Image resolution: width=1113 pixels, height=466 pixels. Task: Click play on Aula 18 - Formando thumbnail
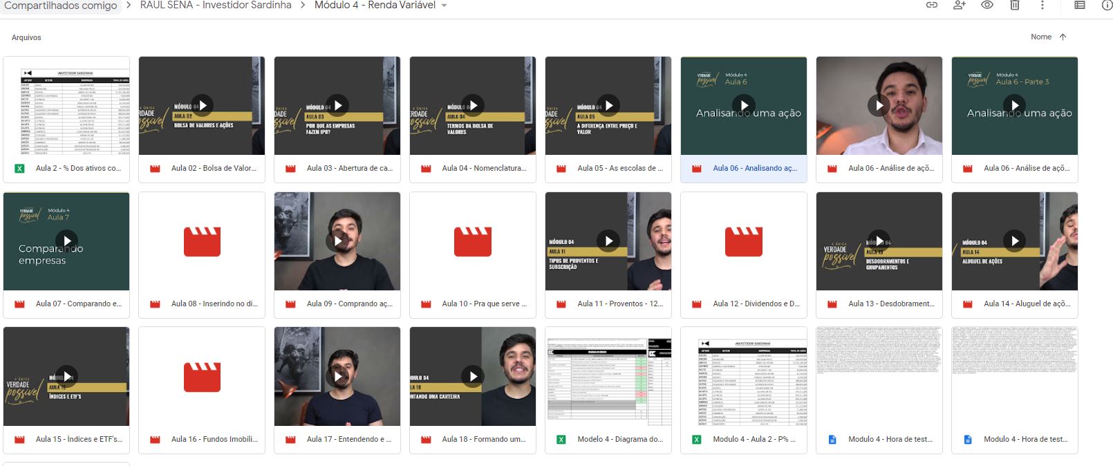tap(473, 376)
